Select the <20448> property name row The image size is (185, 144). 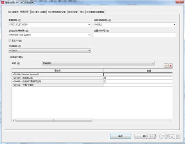[x=57, y=81]
